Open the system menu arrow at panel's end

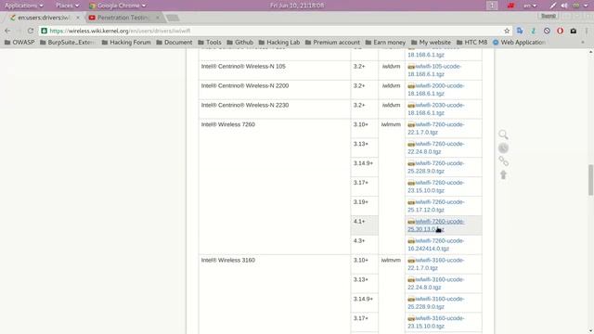tap(586, 6)
